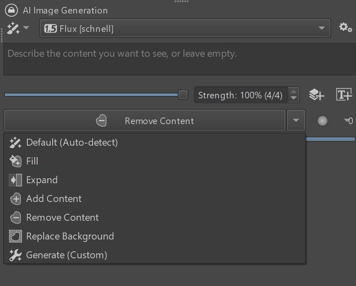Click the sparkle generation workspace icon

point(13,27)
